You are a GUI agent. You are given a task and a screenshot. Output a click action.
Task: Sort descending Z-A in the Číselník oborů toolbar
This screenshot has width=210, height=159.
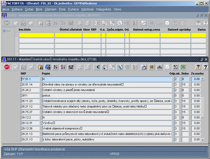(x=63, y=67)
